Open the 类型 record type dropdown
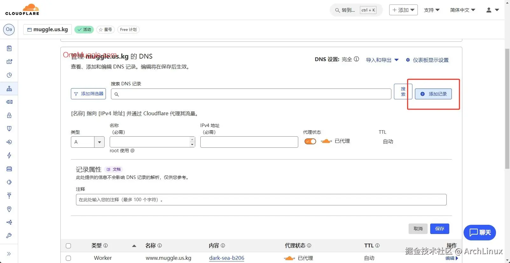Screen dimensions: 510x263 point(88,142)
